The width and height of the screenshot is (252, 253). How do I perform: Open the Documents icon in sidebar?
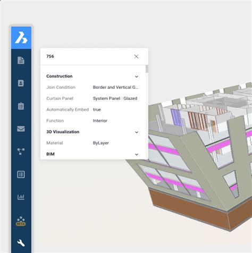pyautogui.click(x=21, y=60)
